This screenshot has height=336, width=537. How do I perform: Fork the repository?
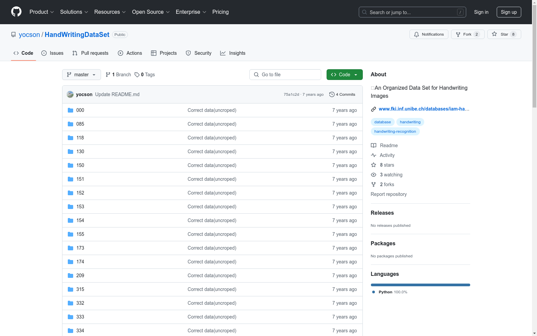pos(468,34)
